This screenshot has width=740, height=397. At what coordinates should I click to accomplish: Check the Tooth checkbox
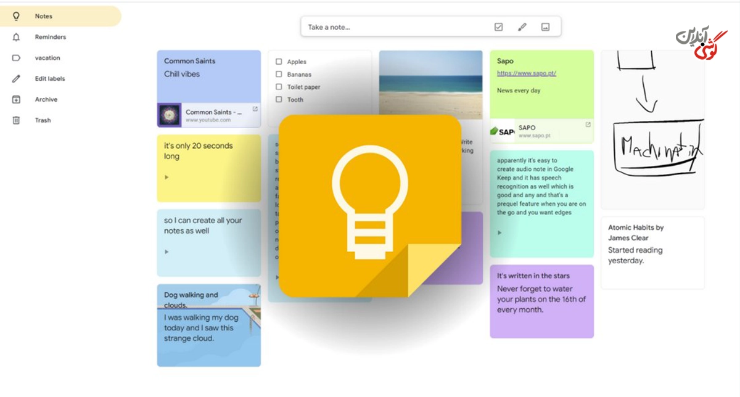(x=279, y=99)
